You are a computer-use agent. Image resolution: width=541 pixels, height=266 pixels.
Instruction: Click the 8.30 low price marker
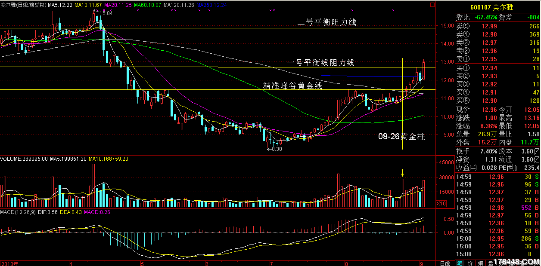(x=274, y=149)
